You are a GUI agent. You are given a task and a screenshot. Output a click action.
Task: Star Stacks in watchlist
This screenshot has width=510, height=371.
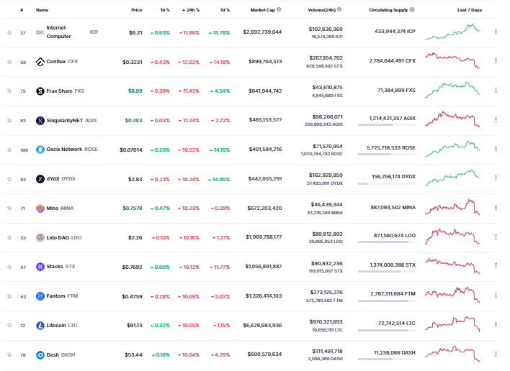[9, 267]
